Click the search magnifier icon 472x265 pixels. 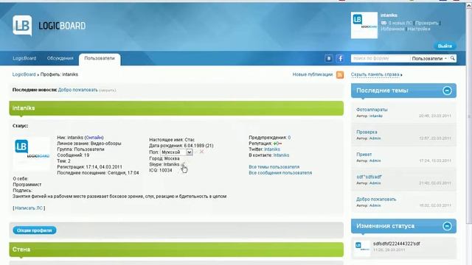tap(452, 58)
